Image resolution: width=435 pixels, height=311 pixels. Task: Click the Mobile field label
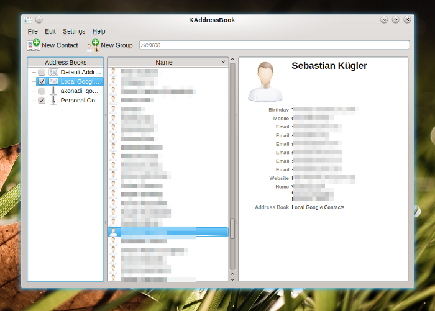281,119
